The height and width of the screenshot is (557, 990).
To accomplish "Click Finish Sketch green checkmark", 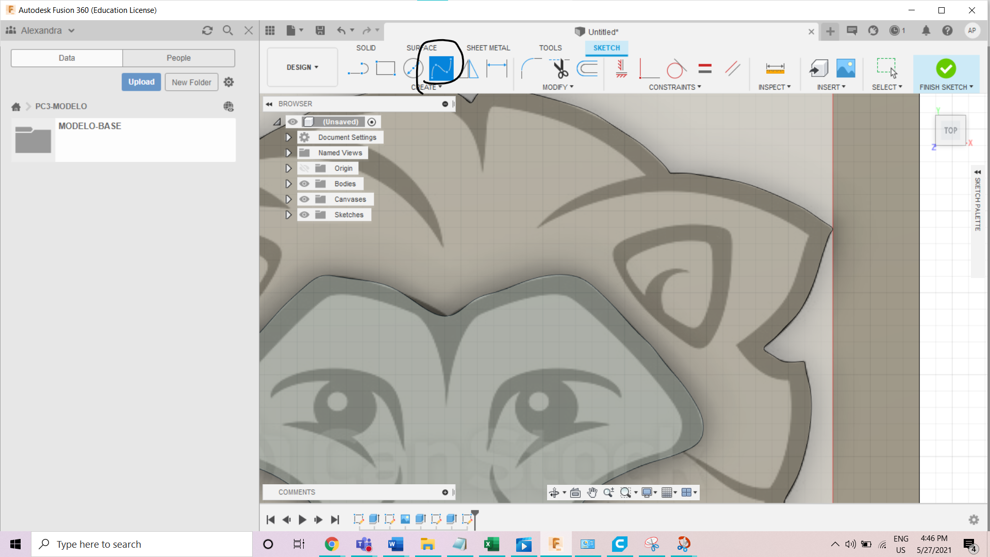I will coord(946,68).
